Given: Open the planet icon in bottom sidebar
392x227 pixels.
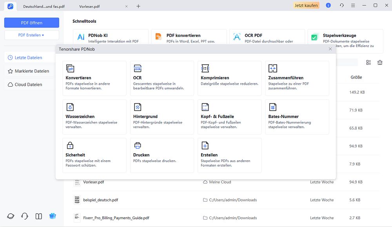Looking at the screenshot, I should (x=11, y=216).
